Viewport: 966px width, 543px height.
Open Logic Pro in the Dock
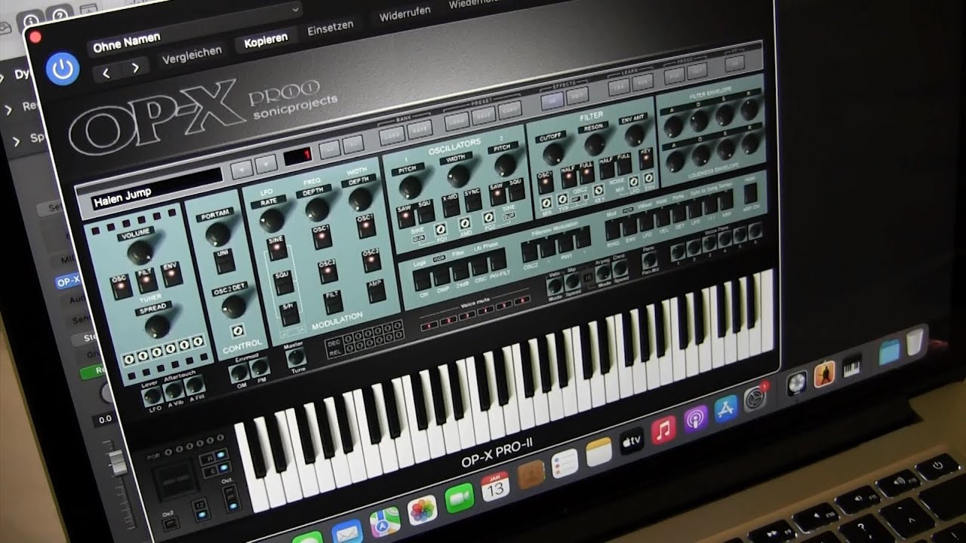point(797,383)
